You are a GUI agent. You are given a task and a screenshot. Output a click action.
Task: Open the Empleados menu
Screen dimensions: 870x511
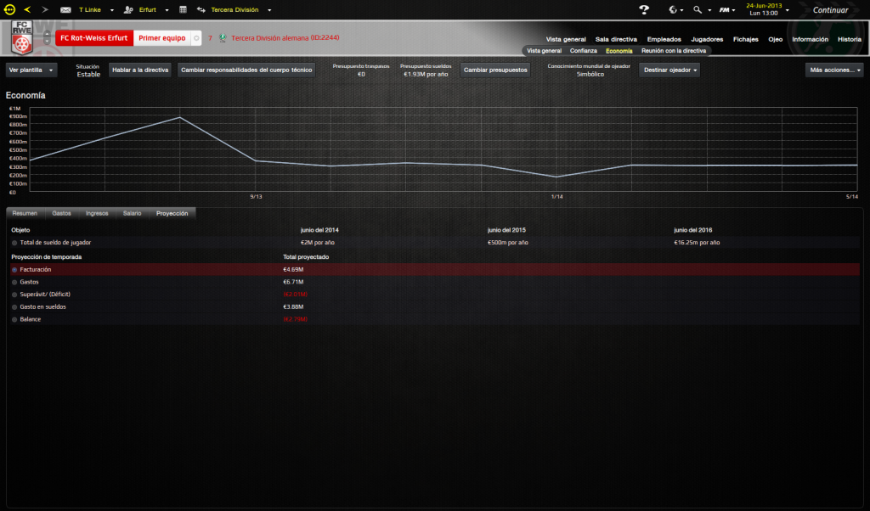pos(664,39)
